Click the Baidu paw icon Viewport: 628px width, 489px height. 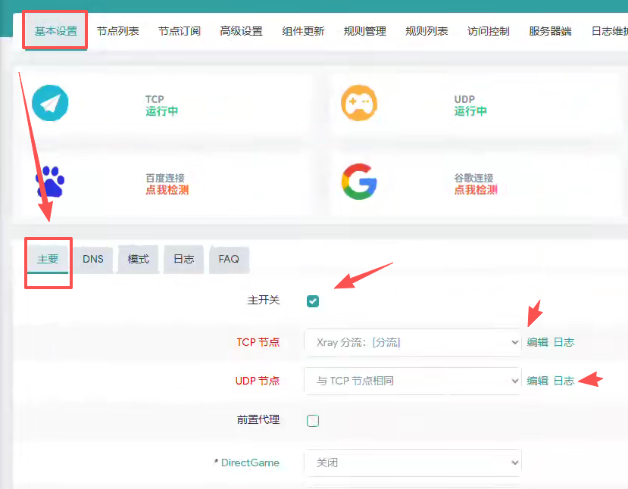50,182
